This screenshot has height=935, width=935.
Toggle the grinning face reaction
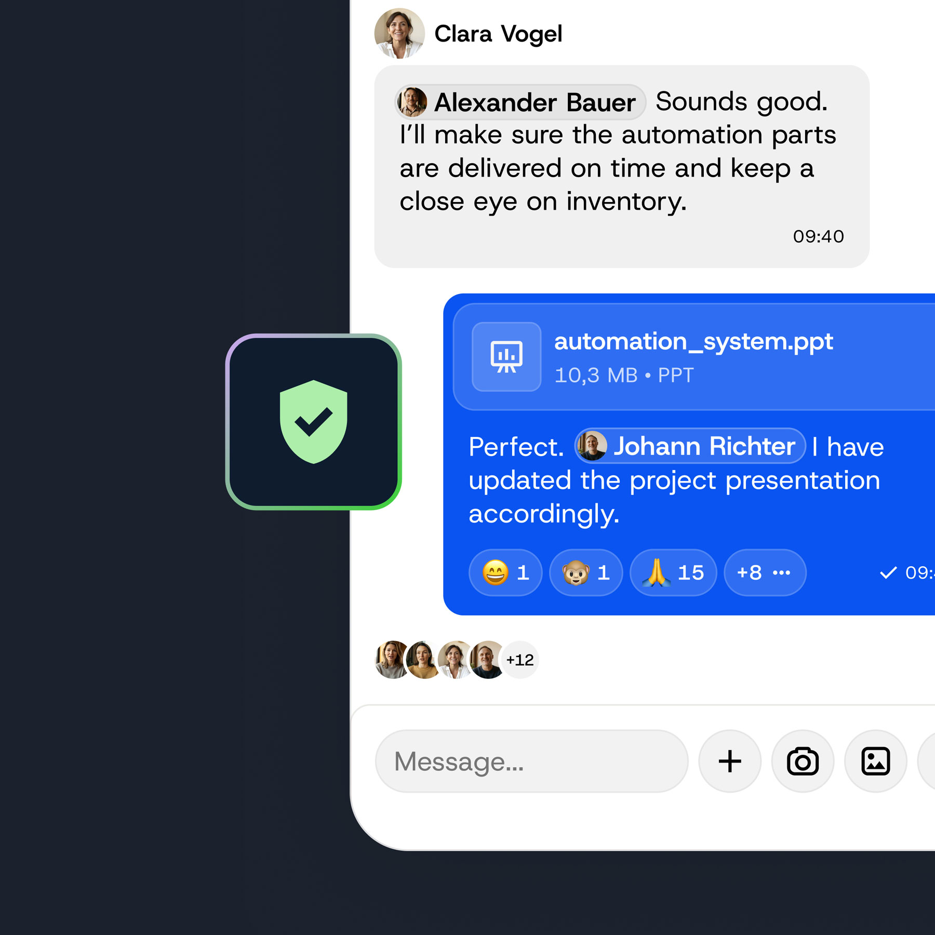click(x=505, y=572)
